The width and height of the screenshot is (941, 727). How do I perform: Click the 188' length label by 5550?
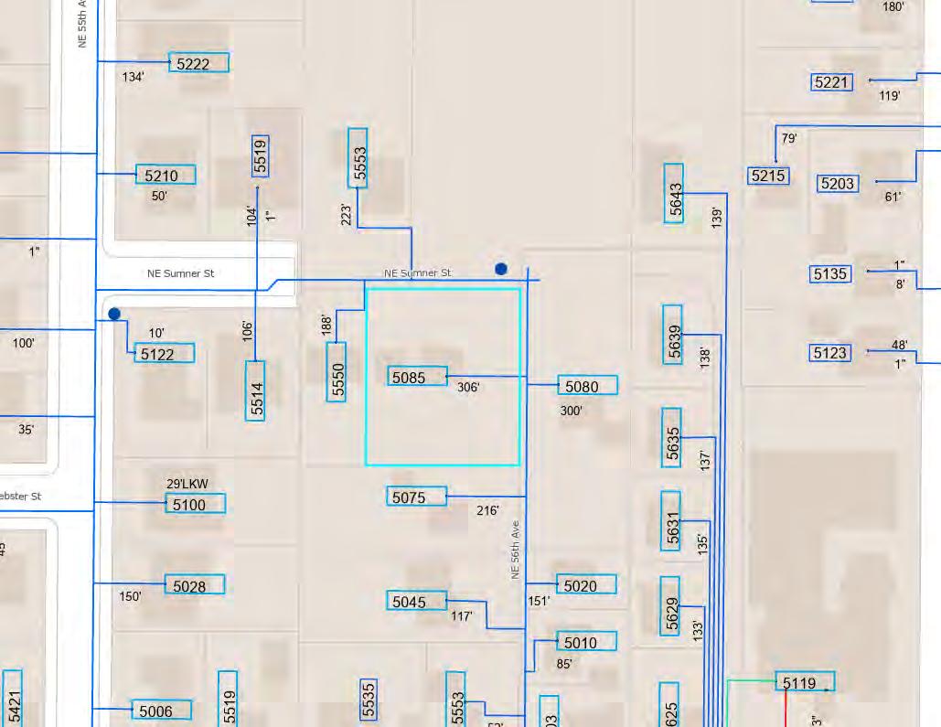(x=326, y=325)
